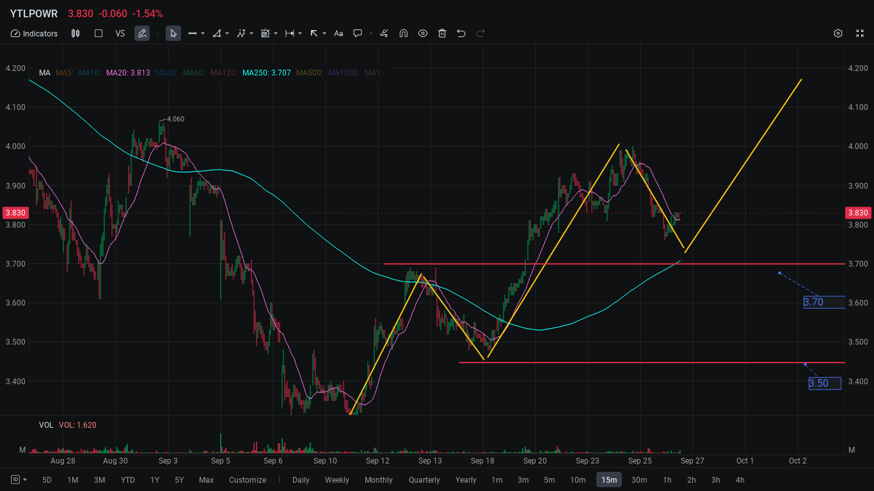Viewport: 874px width, 491px height.
Task: Select the YTD range
Action: (128, 479)
